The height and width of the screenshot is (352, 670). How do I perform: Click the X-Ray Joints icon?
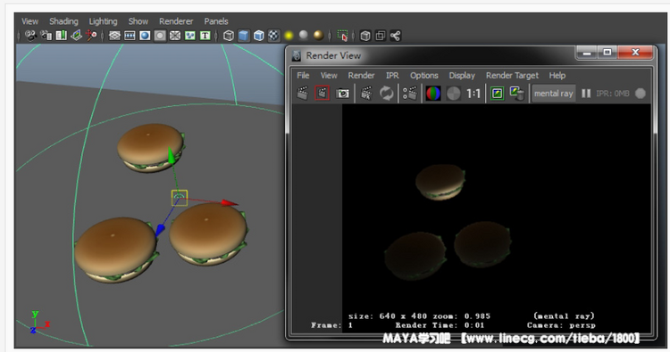tap(395, 36)
